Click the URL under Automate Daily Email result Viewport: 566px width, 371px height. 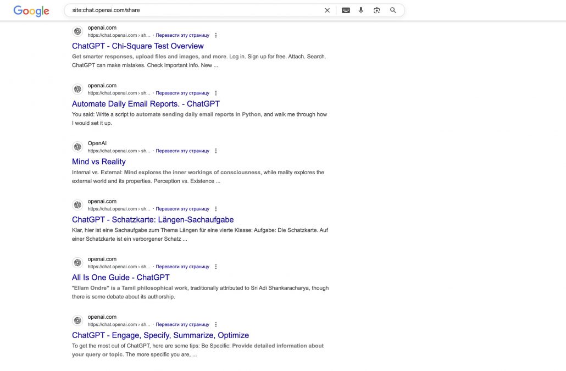[x=119, y=93]
